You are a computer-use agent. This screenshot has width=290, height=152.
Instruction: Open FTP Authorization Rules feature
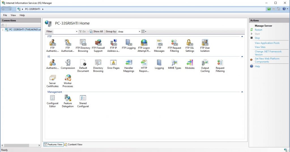click(x=68, y=46)
